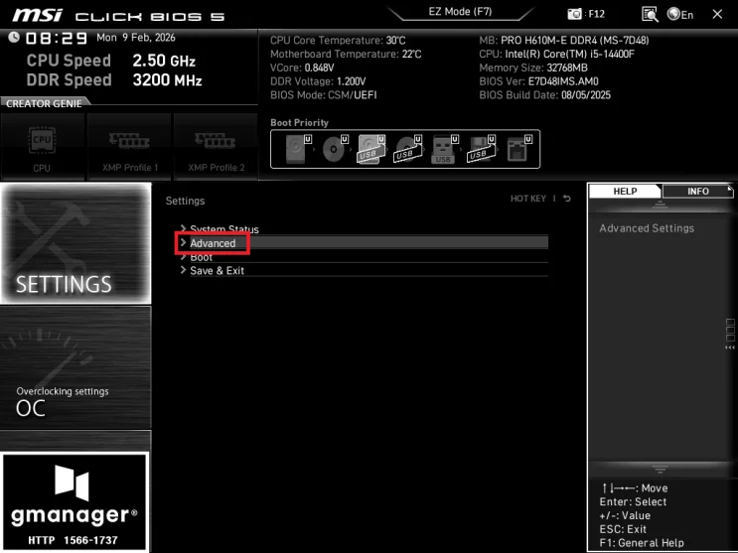This screenshot has width=738, height=553.
Task: Go back using the hotkey return arrow
Action: coord(567,199)
